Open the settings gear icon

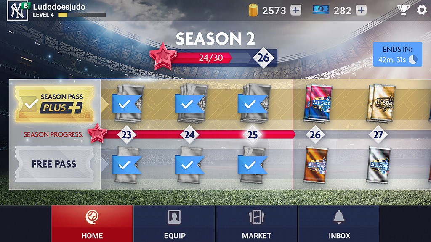[422, 10]
